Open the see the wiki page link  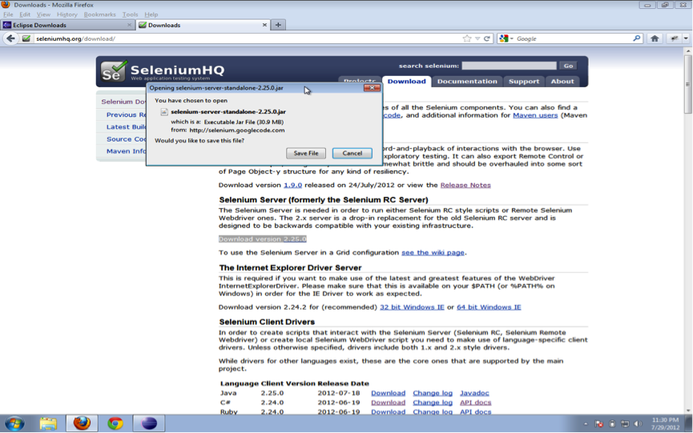pos(433,252)
